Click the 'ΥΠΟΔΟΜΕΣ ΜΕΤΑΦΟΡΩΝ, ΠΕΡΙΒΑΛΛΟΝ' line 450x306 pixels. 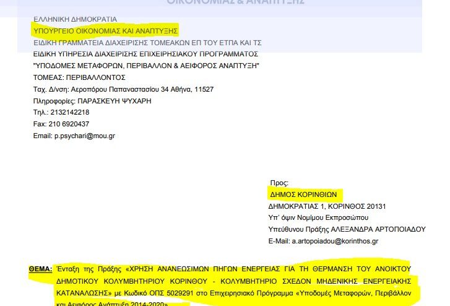(x=146, y=66)
